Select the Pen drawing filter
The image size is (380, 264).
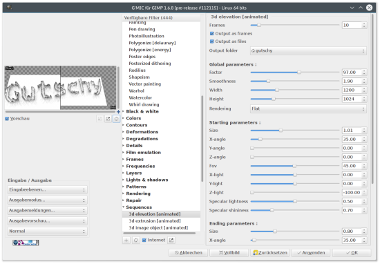tap(142, 29)
